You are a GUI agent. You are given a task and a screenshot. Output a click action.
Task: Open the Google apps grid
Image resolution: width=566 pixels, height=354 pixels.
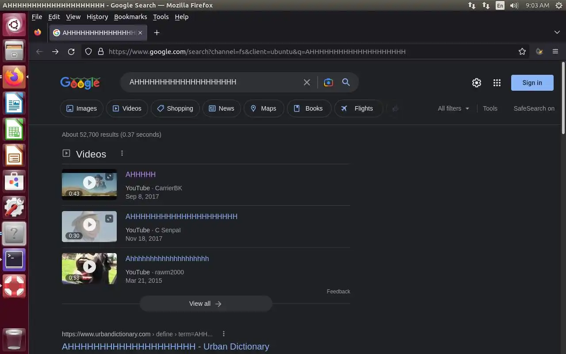point(497,83)
